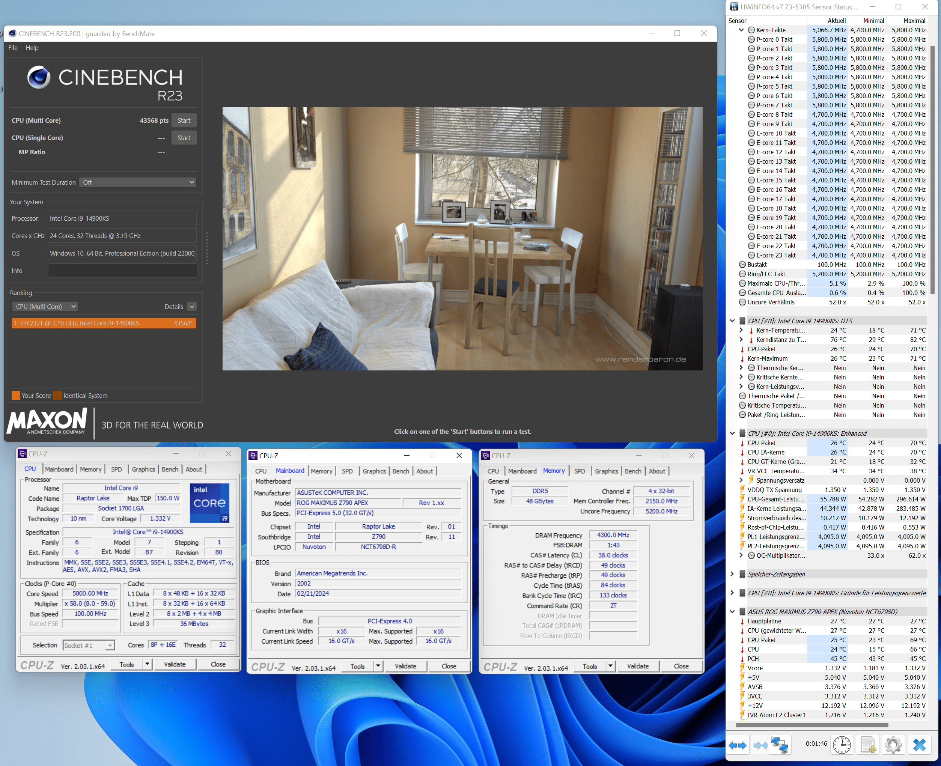
Task: Open HWiNFO sensor settings gear icon
Action: tap(893, 745)
